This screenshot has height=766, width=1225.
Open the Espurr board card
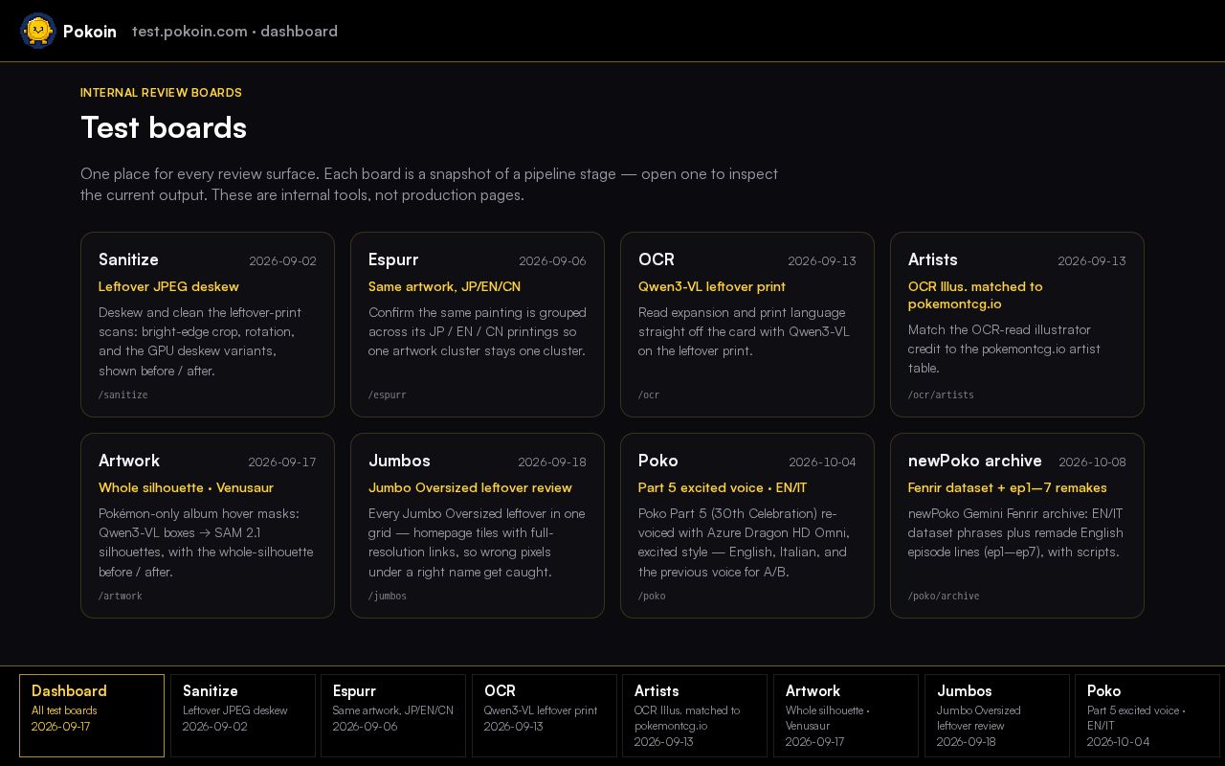pyautogui.click(x=478, y=325)
